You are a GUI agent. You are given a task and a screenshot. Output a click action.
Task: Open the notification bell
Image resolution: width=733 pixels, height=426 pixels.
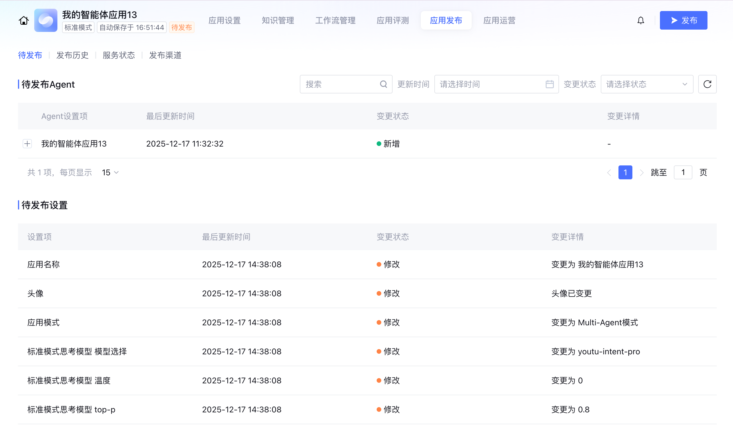(641, 20)
